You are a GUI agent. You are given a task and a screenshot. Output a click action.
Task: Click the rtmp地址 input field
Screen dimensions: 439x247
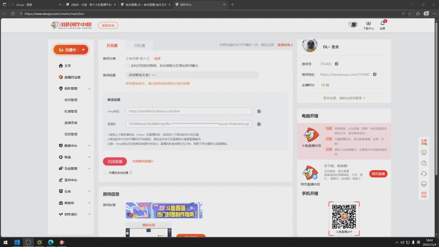[189, 111]
